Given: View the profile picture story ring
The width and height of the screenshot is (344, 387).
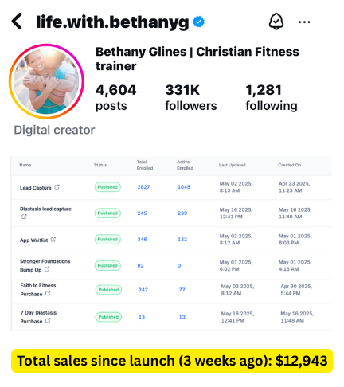Looking at the screenshot, I should click(x=46, y=81).
